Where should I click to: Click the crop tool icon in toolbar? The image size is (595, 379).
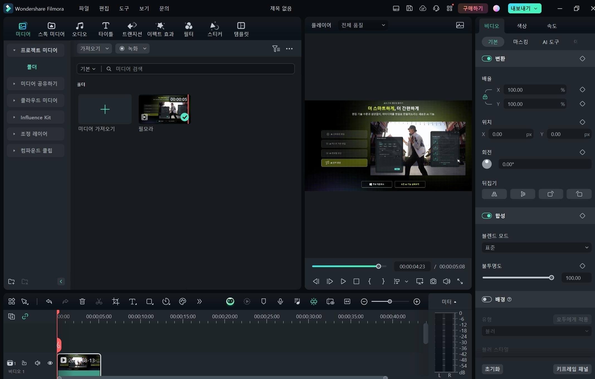tap(115, 301)
